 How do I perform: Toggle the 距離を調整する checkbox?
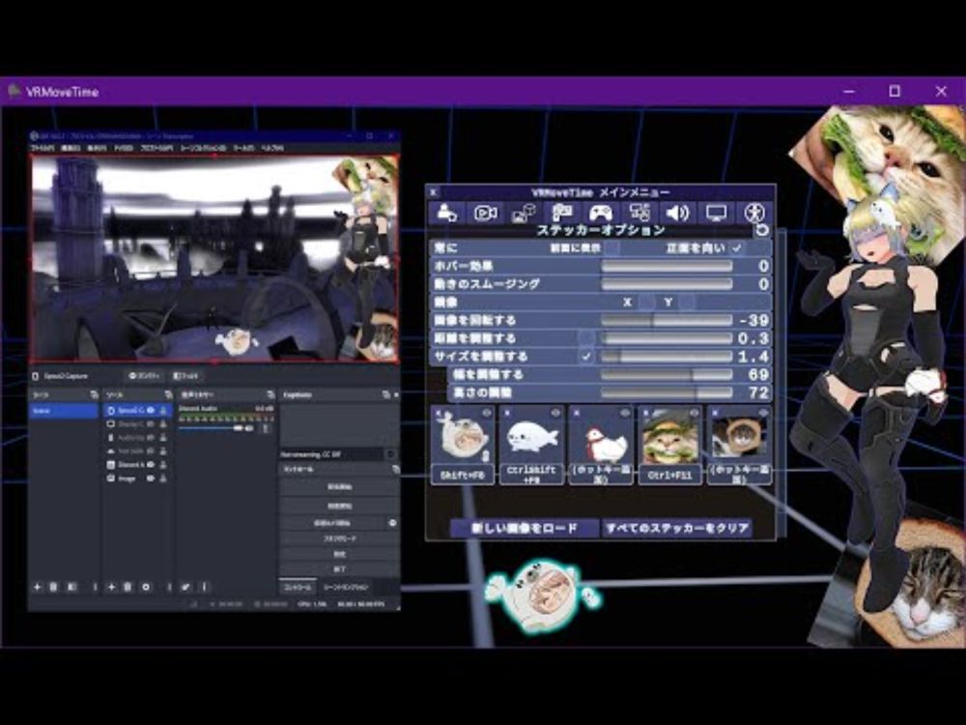click(x=586, y=338)
